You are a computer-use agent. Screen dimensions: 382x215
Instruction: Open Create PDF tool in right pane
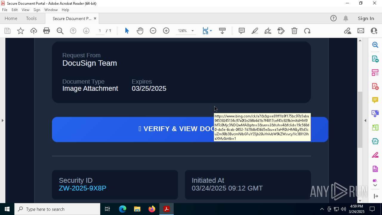coord(375,86)
